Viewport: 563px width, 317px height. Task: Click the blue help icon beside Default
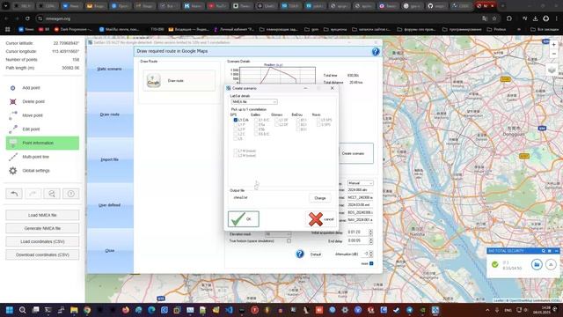300,254
